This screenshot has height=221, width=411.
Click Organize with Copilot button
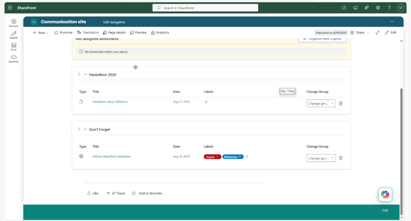pos(322,39)
